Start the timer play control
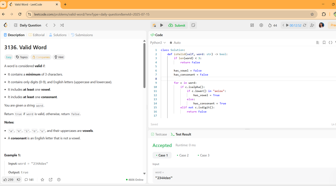 click(x=287, y=25)
